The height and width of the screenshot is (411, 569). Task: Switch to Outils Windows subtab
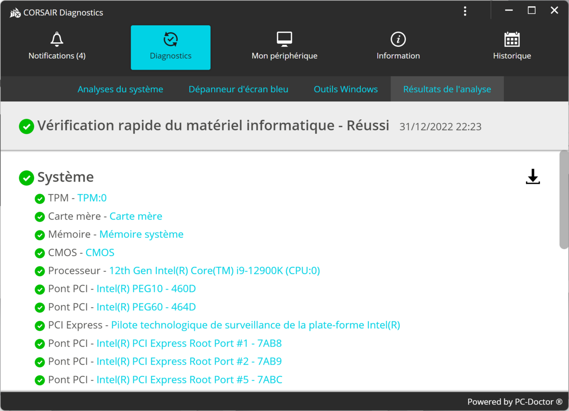click(x=346, y=89)
